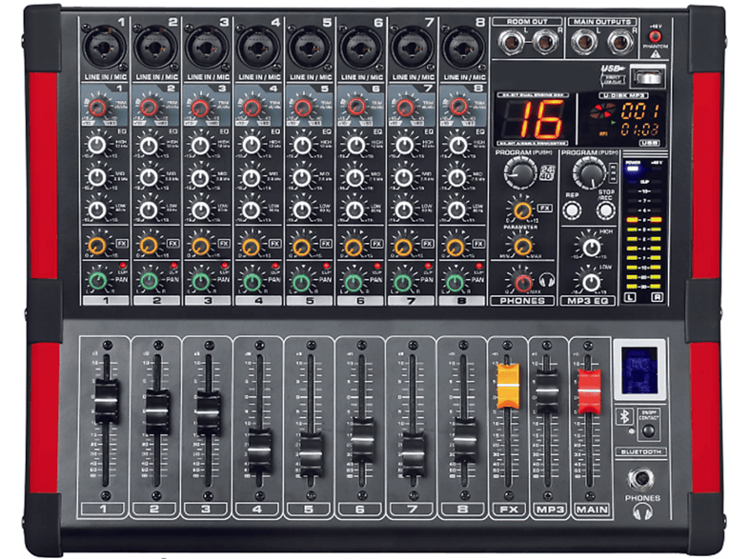Click the ROOM OUT right jack

546,42
